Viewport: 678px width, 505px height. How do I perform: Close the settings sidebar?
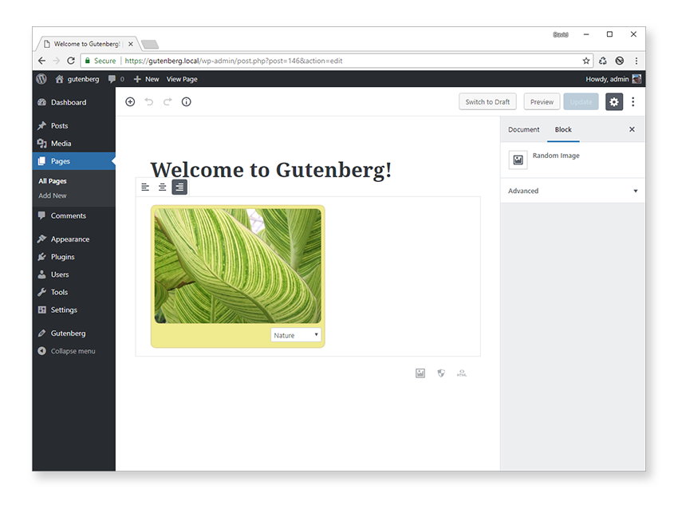pyautogui.click(x=632, y=129)
